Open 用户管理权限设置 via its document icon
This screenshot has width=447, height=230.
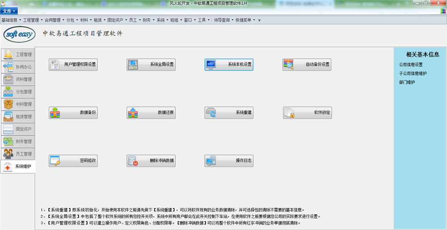(x=55, y=64)
